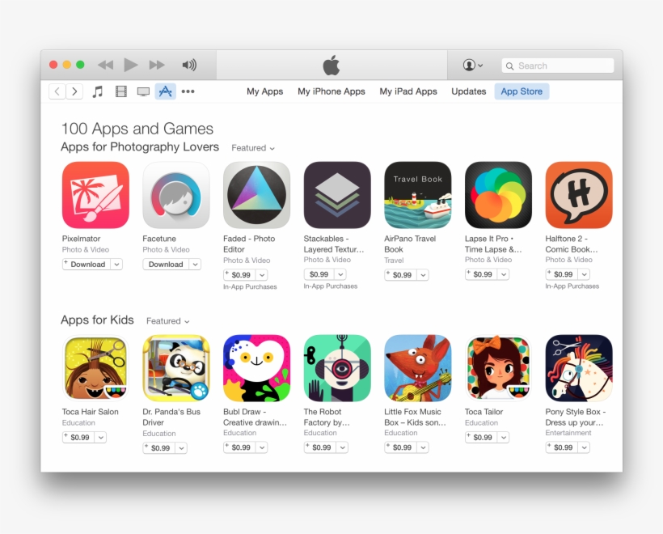Buy Lapse It Pro for $0.99

pyautogui.click(x=481, y=274)
